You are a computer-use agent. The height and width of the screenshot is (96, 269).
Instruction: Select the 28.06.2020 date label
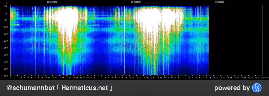(x=52, y=2)
